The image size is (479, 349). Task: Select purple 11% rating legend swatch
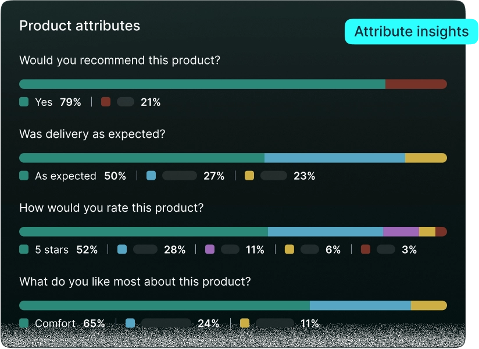tap(210, 250)
